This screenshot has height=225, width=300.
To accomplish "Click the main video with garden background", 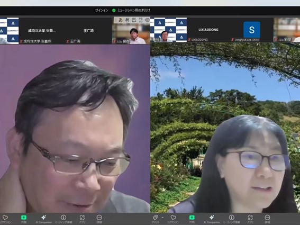I will tap(225, 128).
